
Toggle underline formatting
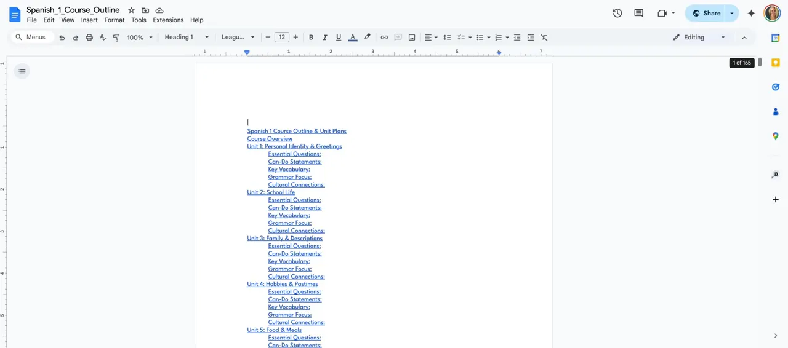point(339,38)
